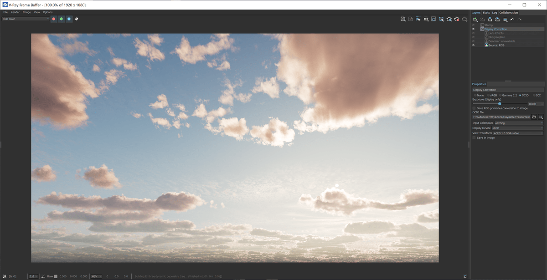This screenshot has width=547, height=280.
Task: Select the OCIO radio button
Action: [520, 95]
